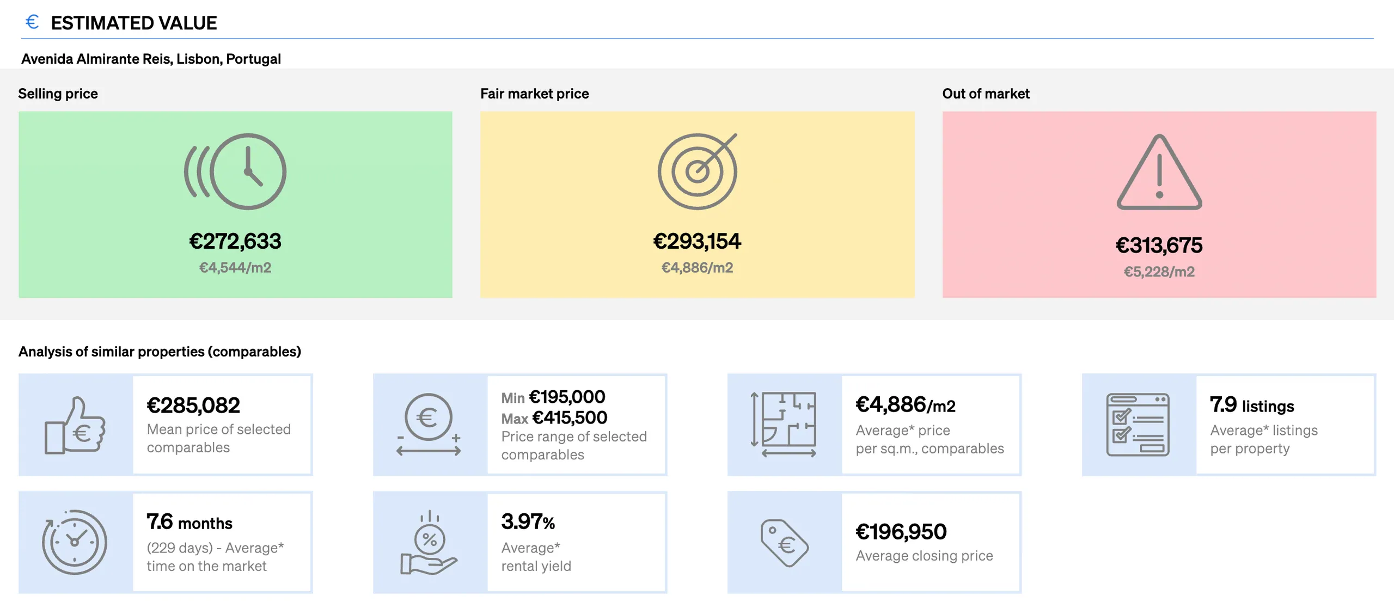Click the (229 days) average time caption

(215, 557)
